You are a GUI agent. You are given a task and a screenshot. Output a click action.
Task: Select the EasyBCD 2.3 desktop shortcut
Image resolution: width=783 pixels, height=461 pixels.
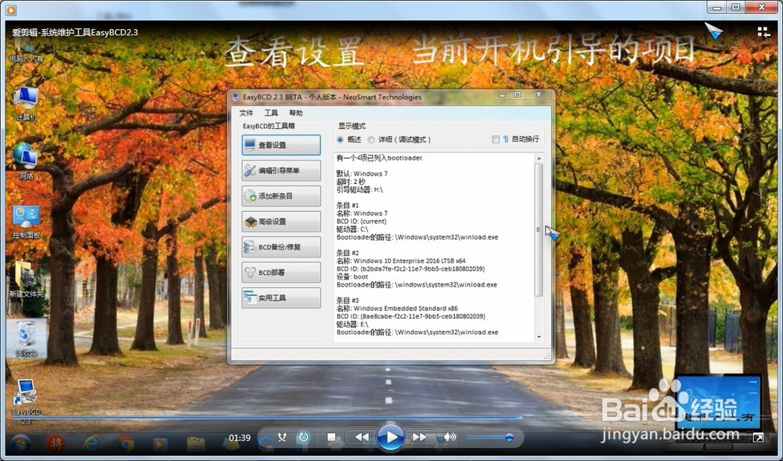point(26,402)
